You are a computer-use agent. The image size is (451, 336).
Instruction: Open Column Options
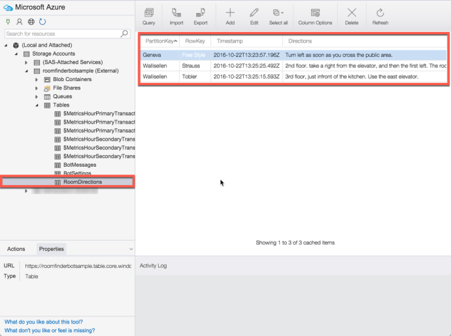[315, 16]
